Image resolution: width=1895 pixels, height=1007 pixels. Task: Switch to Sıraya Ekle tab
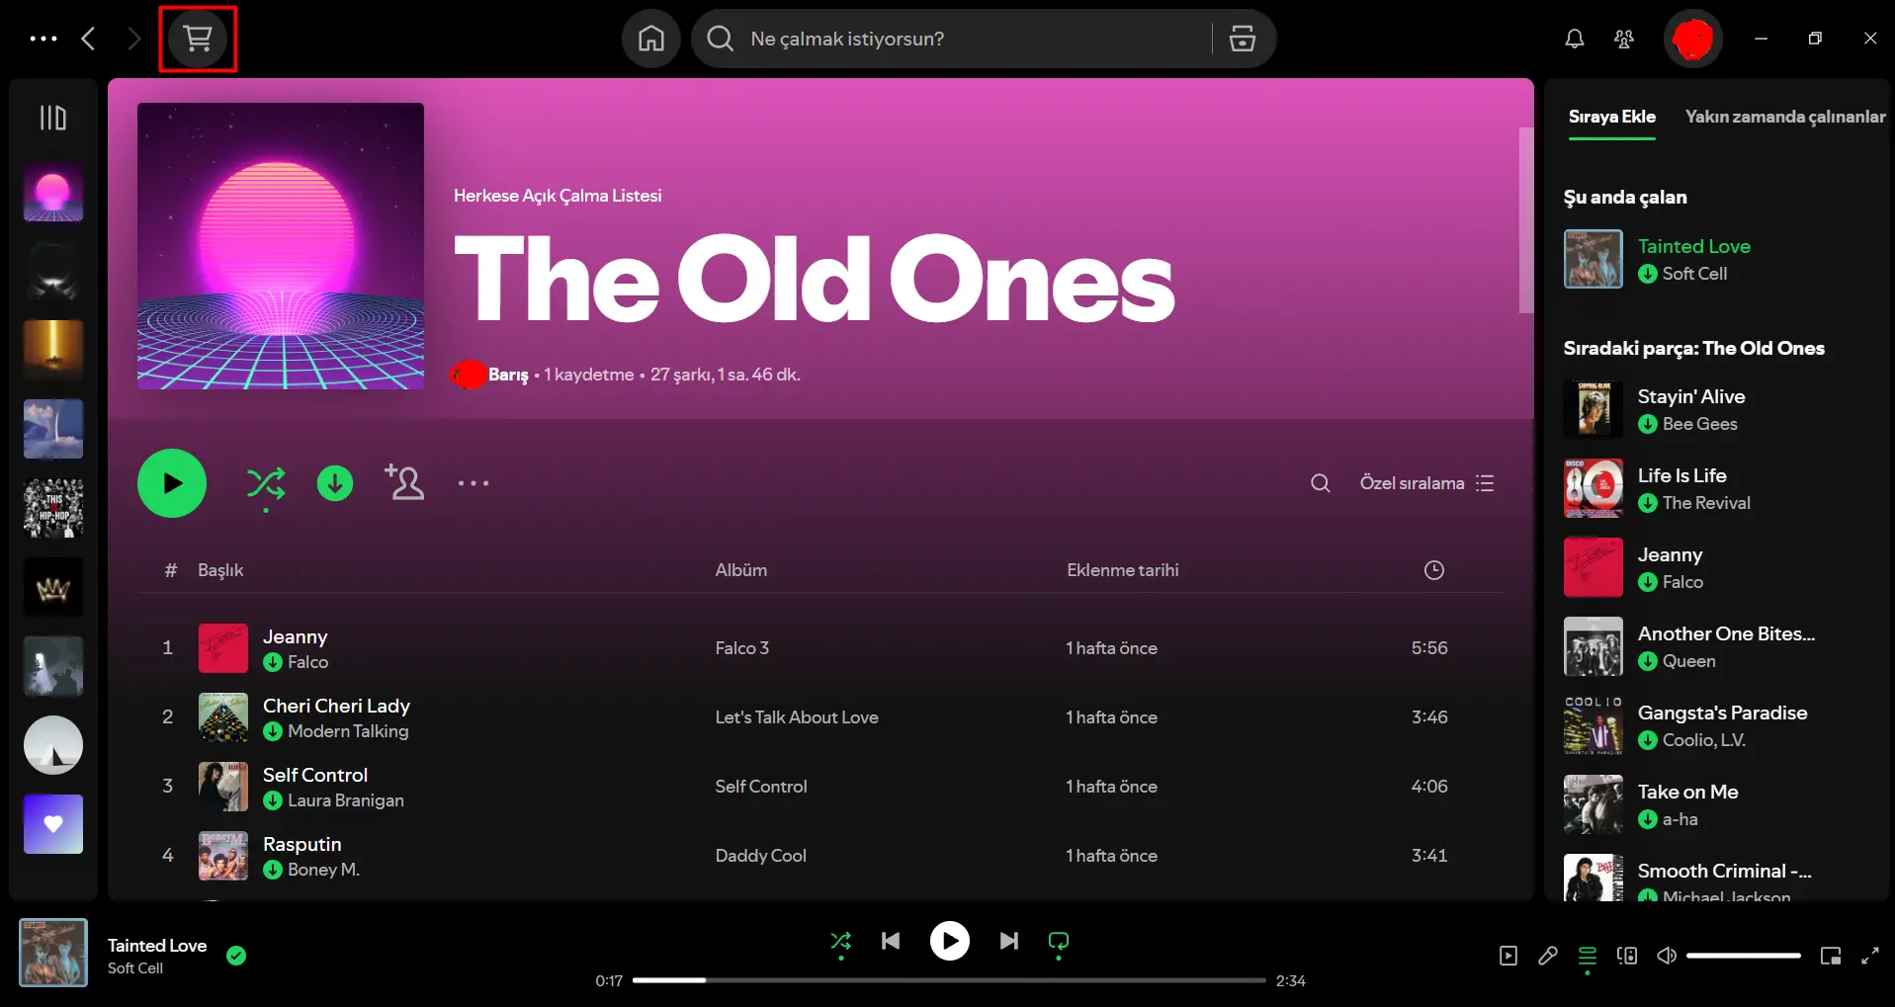click(x=1612, y=117)
